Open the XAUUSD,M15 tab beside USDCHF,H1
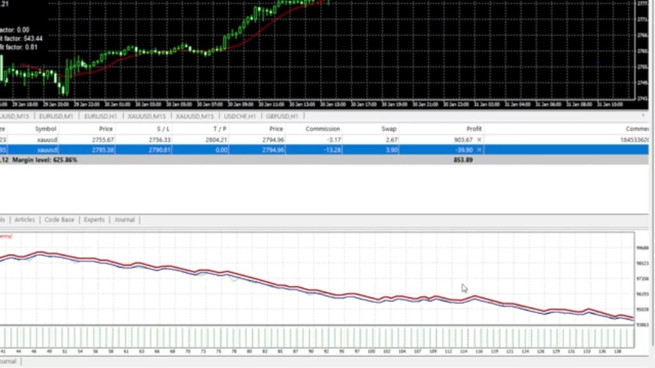This screenshot has height=368, width=655. pos(195,116)
